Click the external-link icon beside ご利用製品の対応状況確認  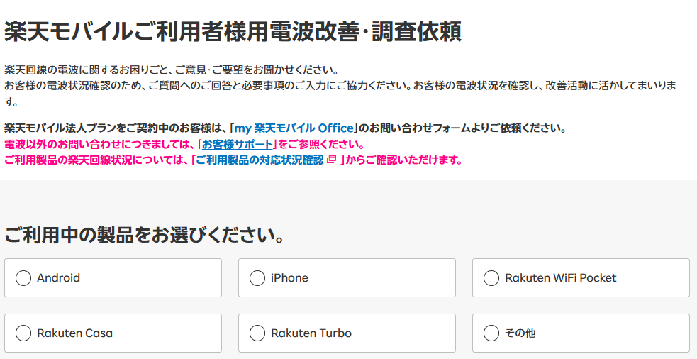330,160
